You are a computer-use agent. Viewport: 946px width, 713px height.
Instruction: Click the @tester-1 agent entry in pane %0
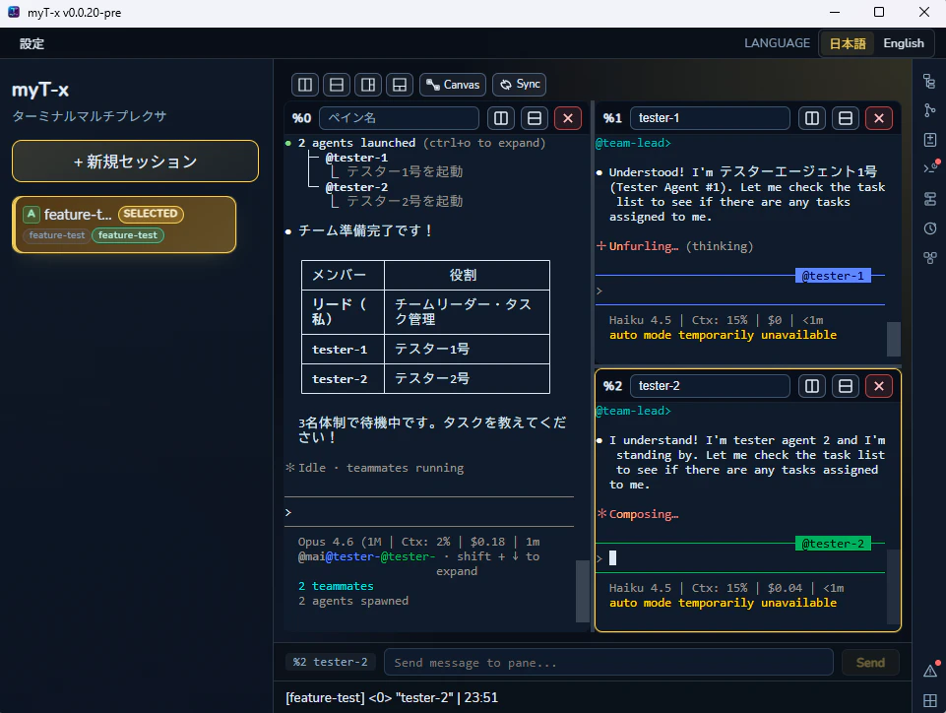(356, 158)
